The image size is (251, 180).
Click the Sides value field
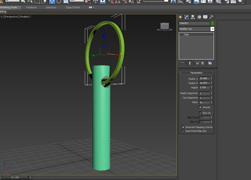tap(205, 102)
